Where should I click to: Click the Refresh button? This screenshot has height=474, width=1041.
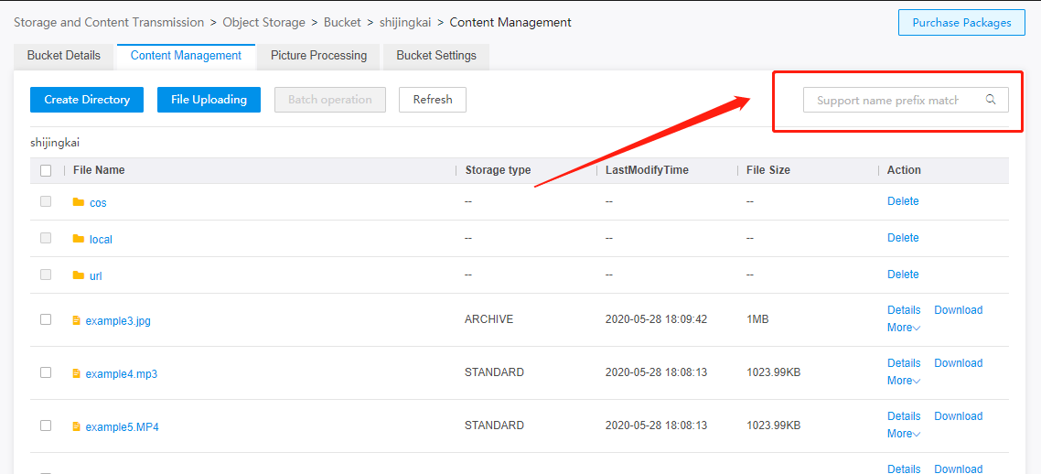coord(433,100)
